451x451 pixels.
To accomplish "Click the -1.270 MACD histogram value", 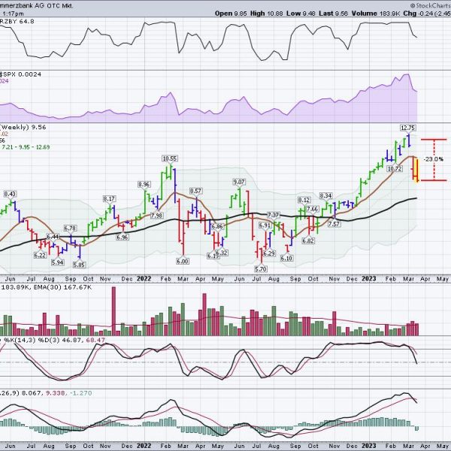I will tap(80, 393).
